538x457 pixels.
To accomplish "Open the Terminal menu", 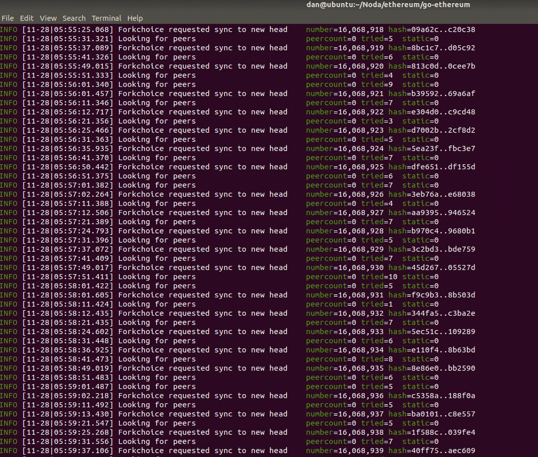I will pos(106,18).
